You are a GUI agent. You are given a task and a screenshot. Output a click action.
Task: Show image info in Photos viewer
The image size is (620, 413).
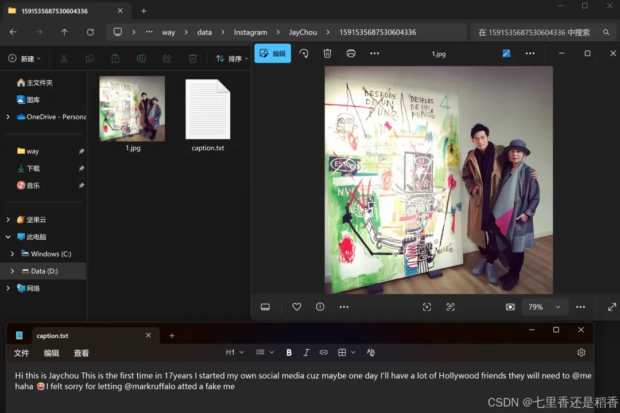tap(320, 307)
